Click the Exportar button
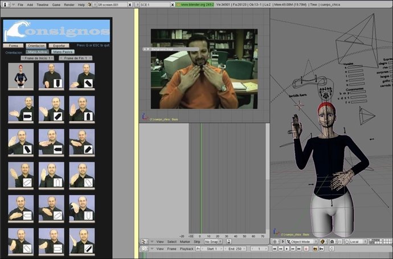The height and width of the screenshot is (259, 393). click(59, 45)
